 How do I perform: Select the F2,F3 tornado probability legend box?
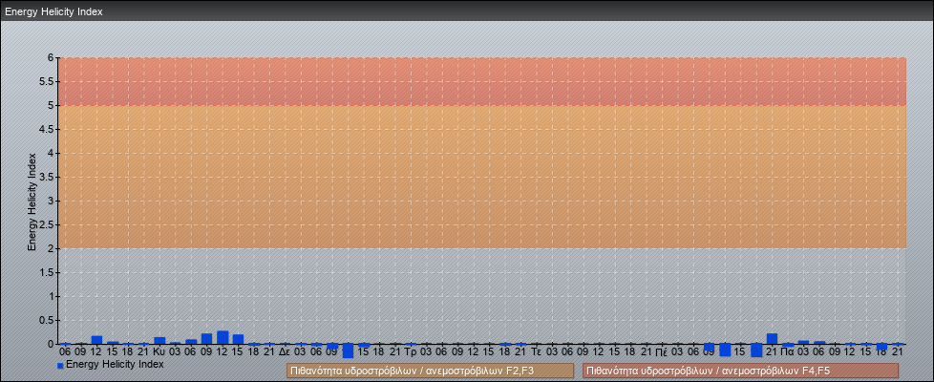430,371
